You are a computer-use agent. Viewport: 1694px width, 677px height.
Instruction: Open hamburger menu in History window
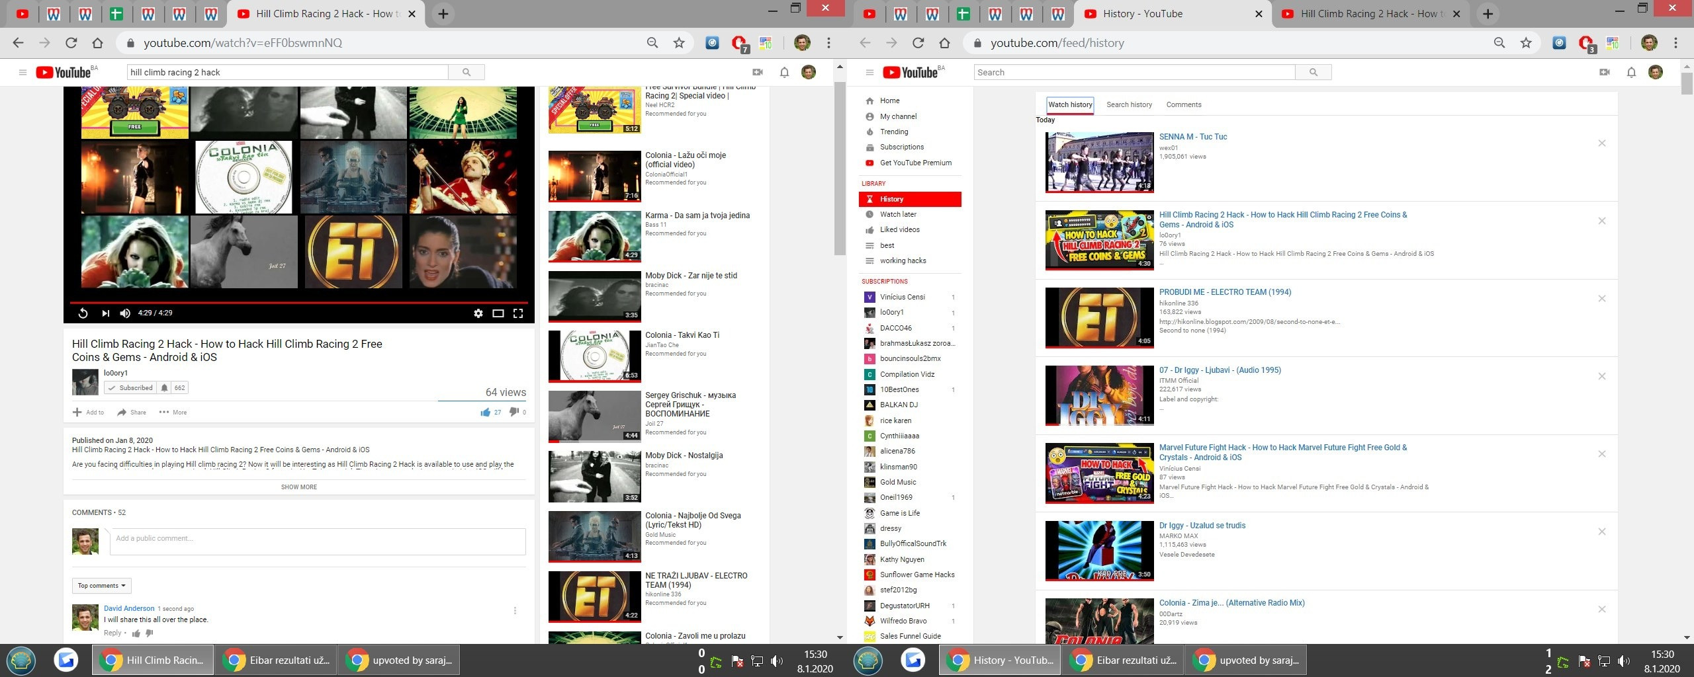click(x=869, y=72)
